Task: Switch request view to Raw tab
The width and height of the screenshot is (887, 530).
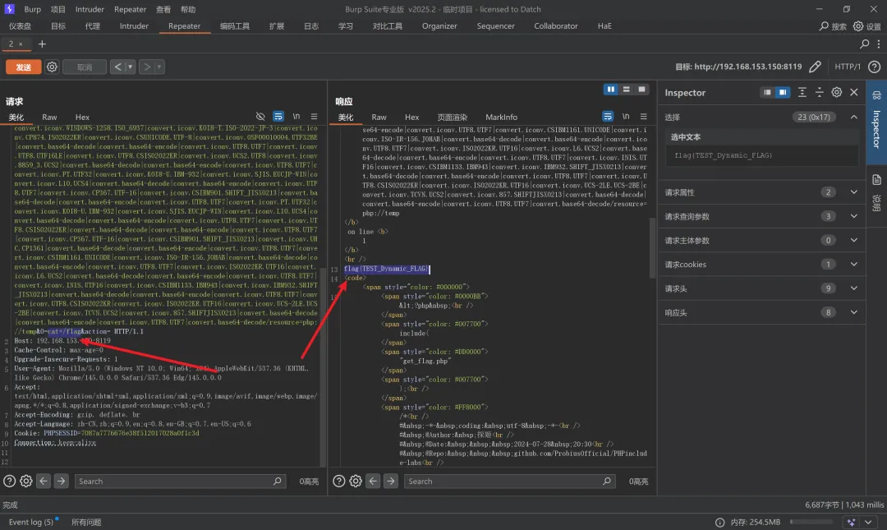Action: tap(49, 118)
